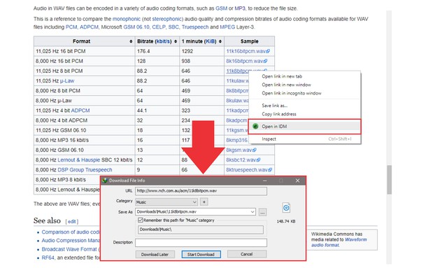Open the ADPCM link in intro paragraph
Viewport: 428px width, 268px height.
89,27
